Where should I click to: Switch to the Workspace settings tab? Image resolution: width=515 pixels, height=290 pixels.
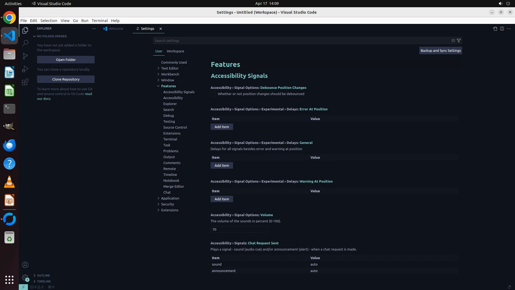tap(175, 51)
